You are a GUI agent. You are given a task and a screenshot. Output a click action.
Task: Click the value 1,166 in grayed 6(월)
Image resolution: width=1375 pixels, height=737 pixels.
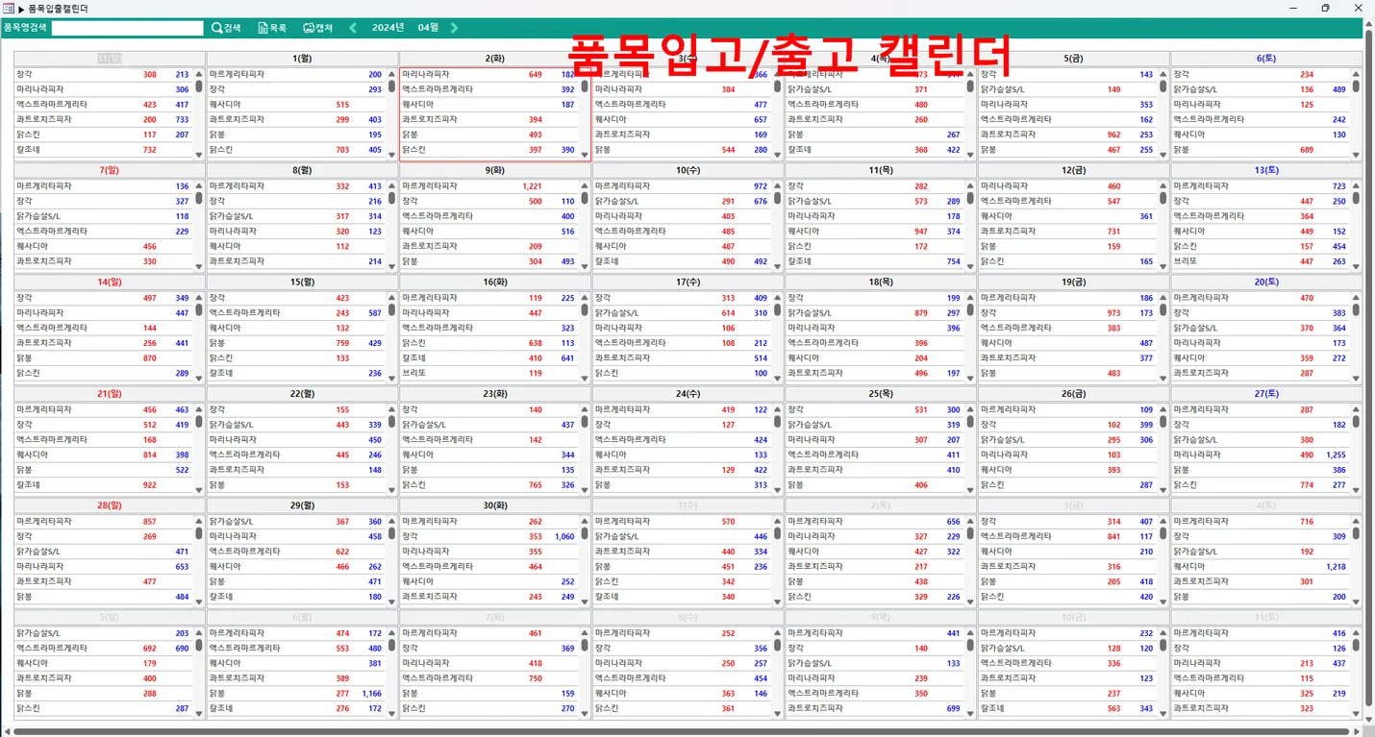click(x=371, y=694)
